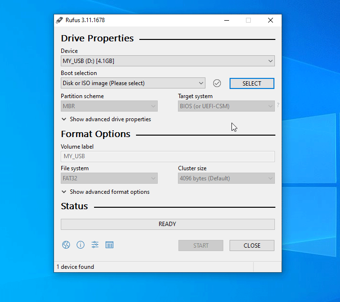Viewport: 340px width, 302px height.
Task: Expand Show advanced drive properties
Action: coord(106,119)
